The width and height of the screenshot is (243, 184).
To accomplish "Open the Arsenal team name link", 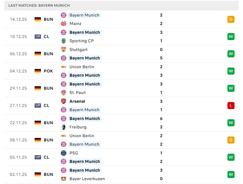I will tap(77, 101).
